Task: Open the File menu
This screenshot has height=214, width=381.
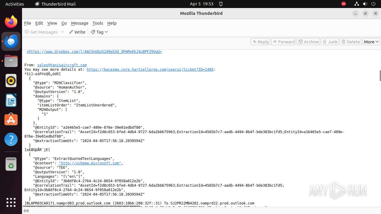Action: (x=27, y=23)
